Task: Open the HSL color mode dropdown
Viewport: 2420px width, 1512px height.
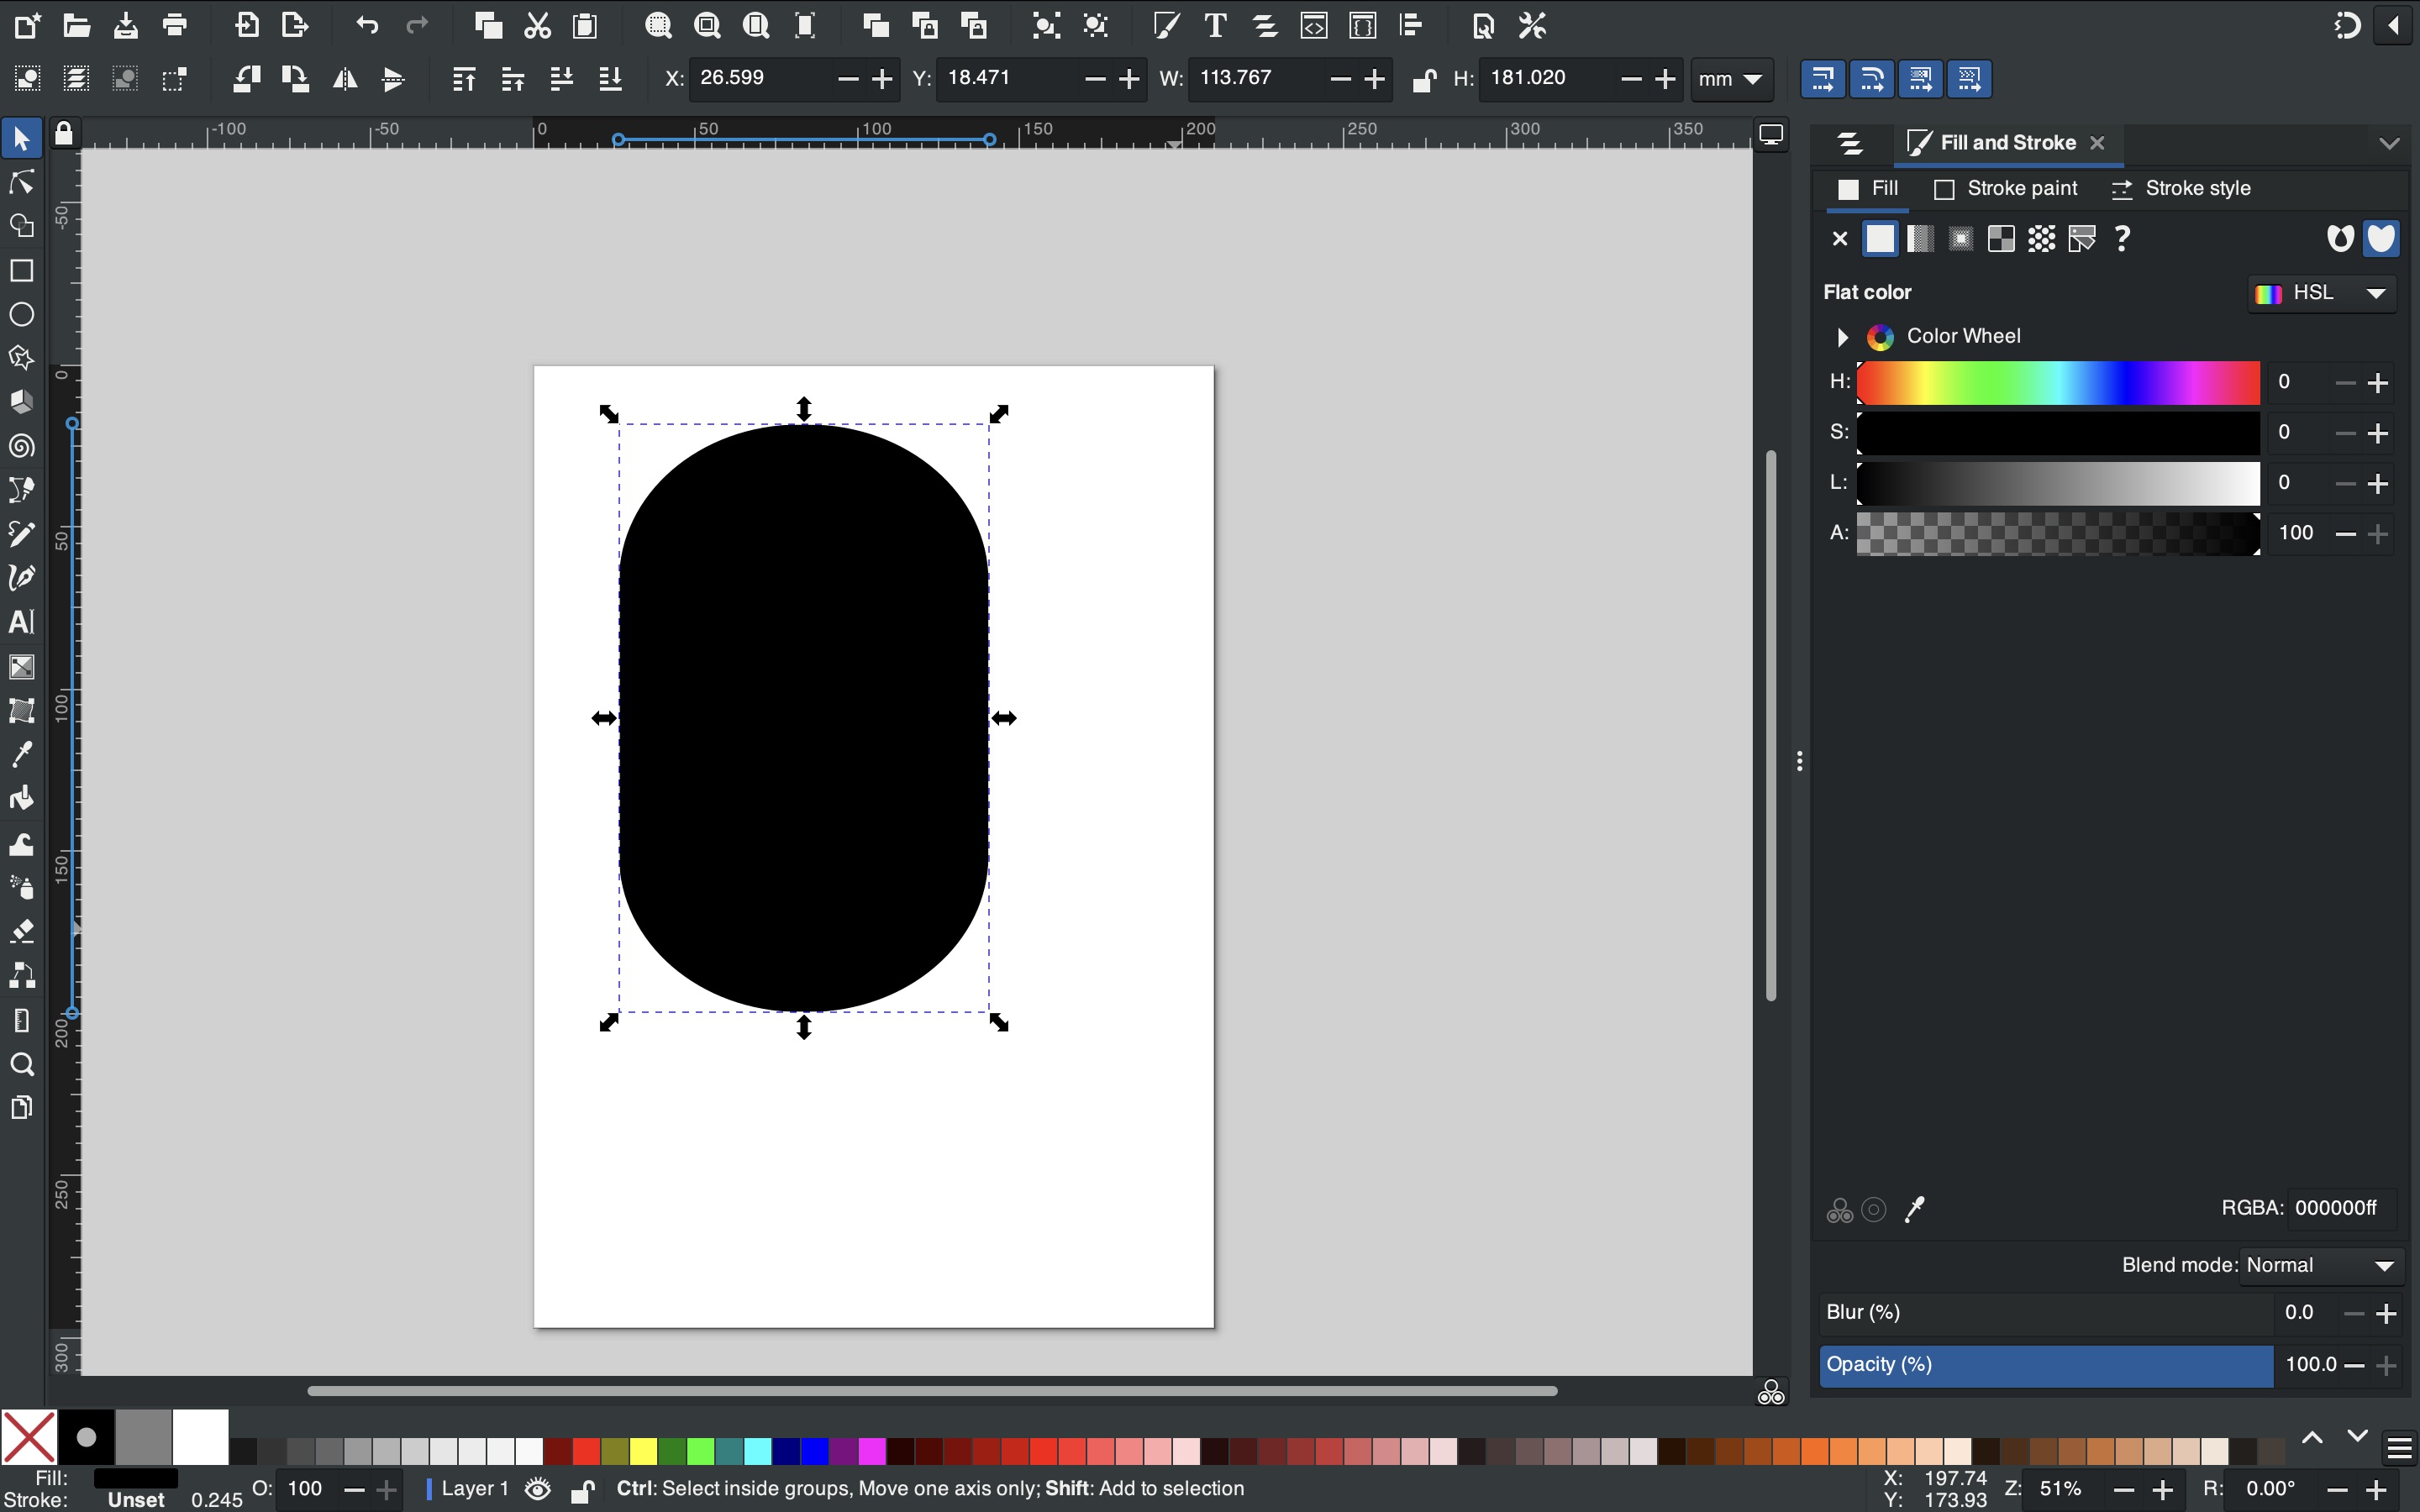Action: [2322, 293]
